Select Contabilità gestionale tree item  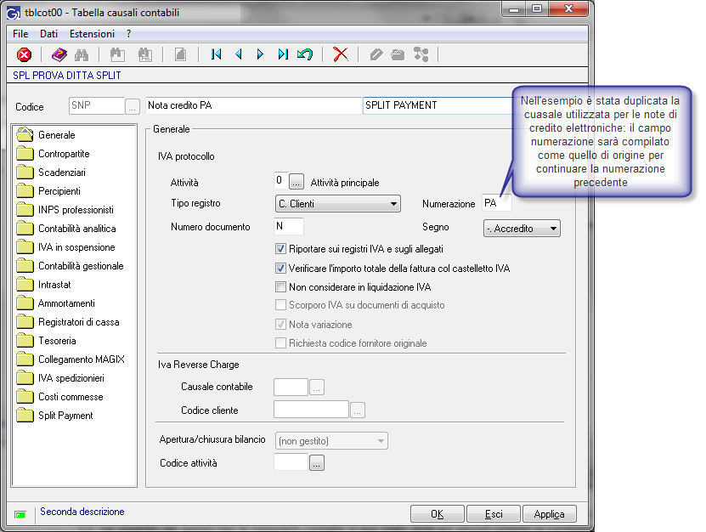pos(81,266)
